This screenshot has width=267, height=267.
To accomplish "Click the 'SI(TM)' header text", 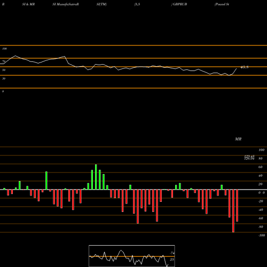I will pyautogui.click(x=101, y=4).
